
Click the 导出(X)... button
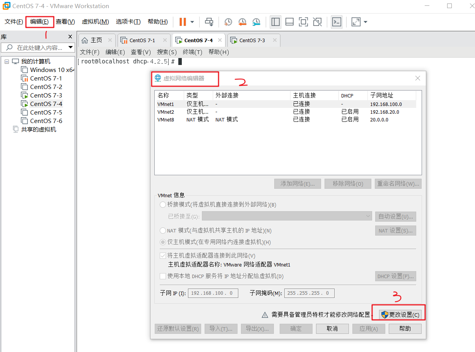(x=257, y=329)
